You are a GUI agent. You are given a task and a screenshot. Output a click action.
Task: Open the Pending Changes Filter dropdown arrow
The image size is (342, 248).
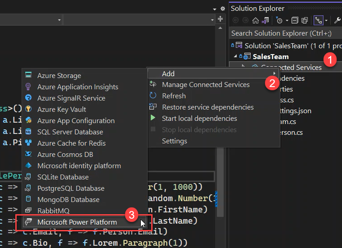click(x=287, y=21)
